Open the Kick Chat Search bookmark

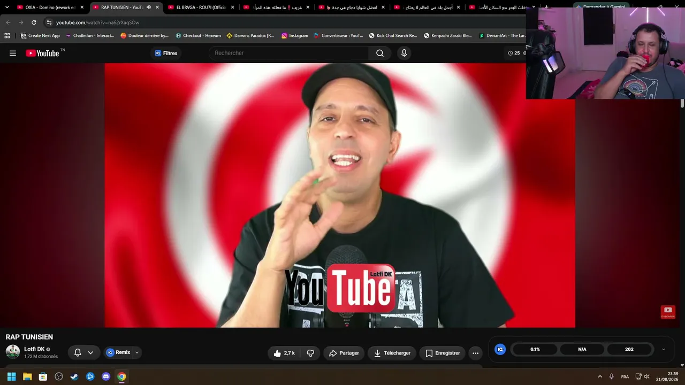click(393, 36)
